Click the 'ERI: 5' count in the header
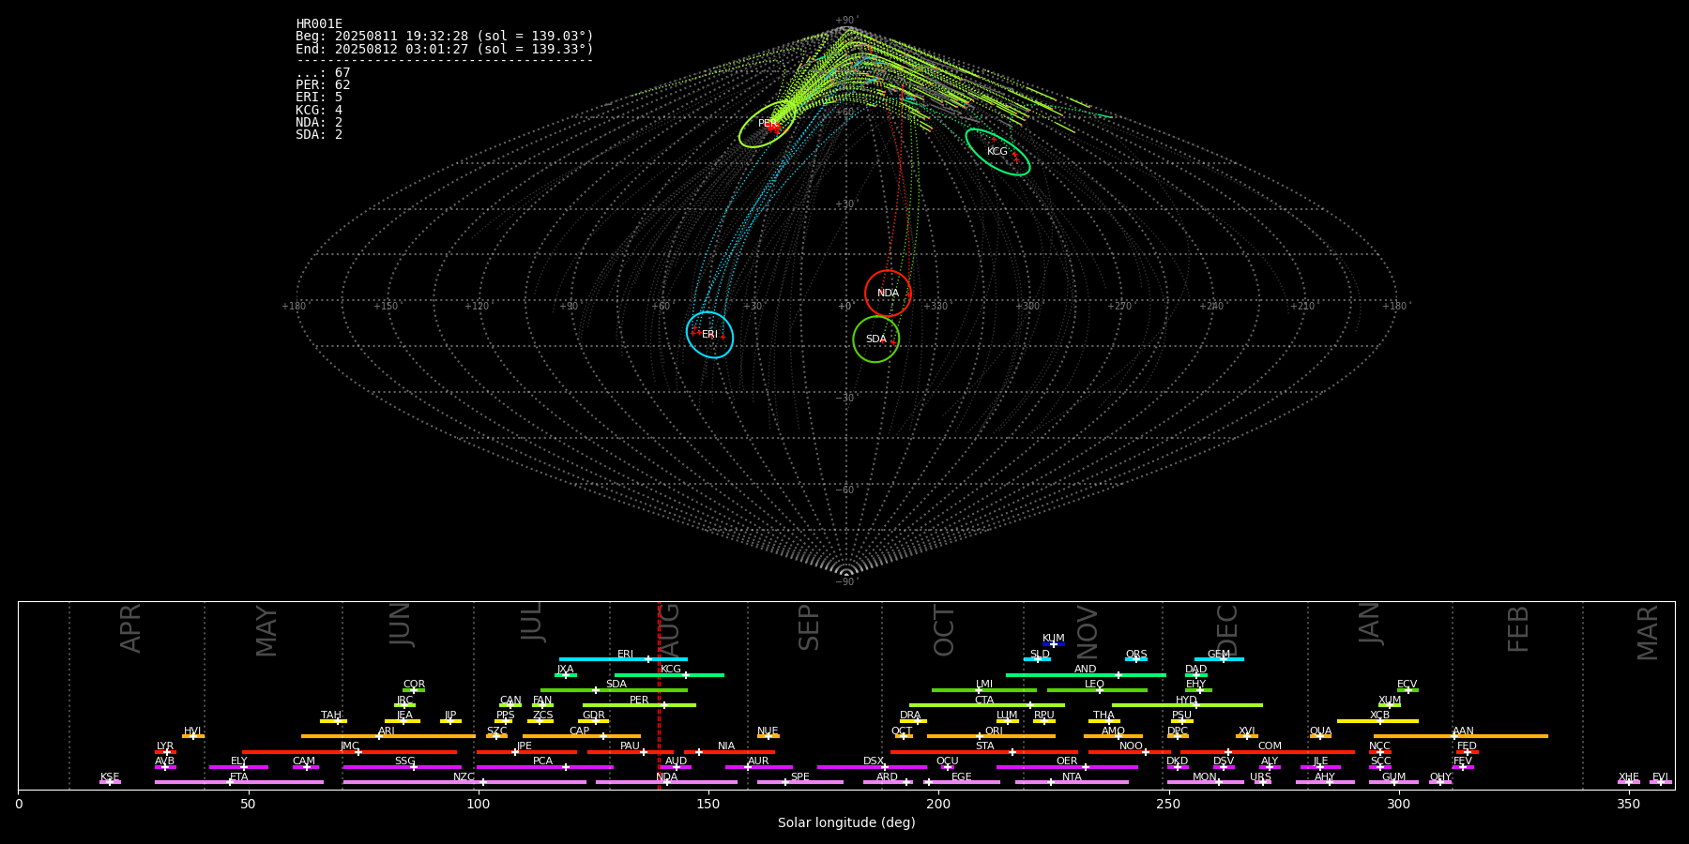The height and width of the screenshot is (844, 1689). 319,98
